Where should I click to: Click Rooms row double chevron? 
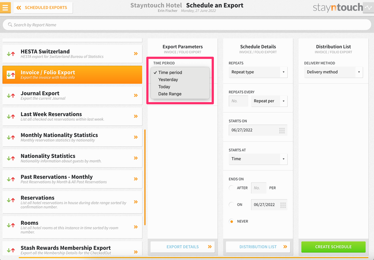[x=136, y=227]
